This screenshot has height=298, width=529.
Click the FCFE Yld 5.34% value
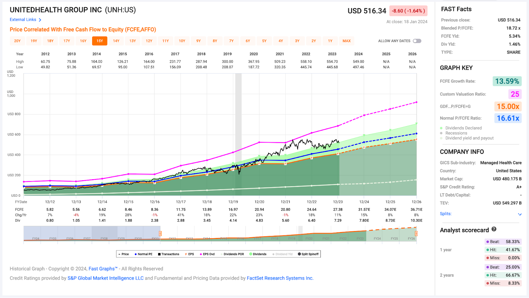click(514, 36)
